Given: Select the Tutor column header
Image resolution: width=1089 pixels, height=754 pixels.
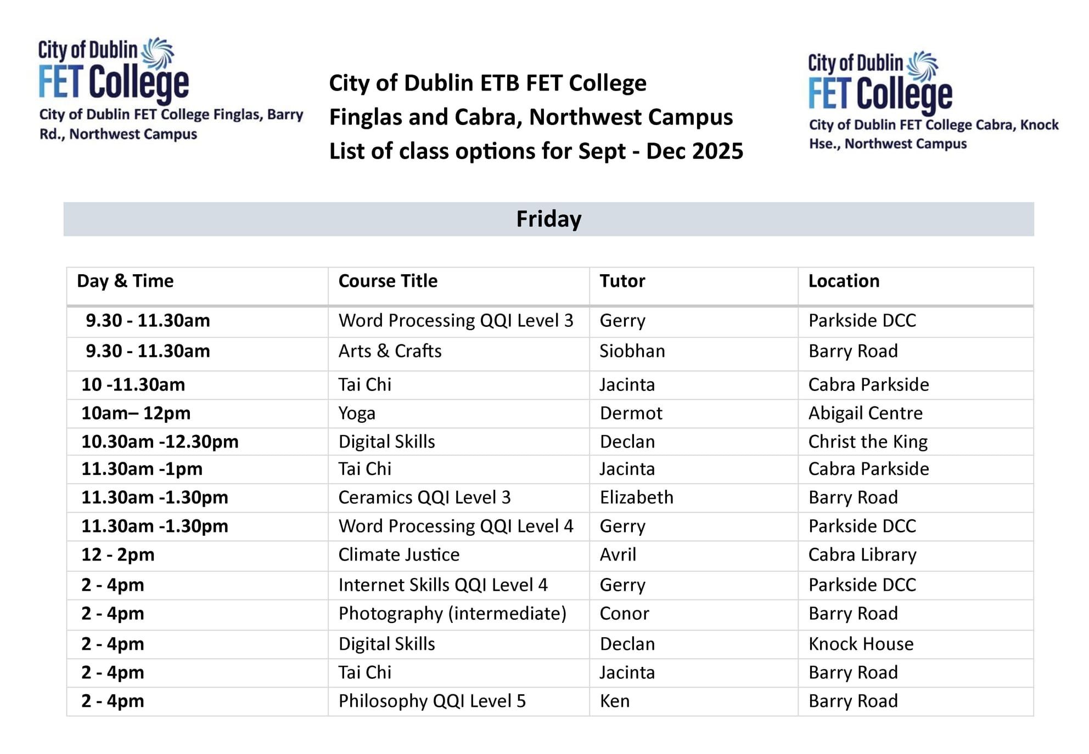Looking at the screenshot, I should pos(622,281).
